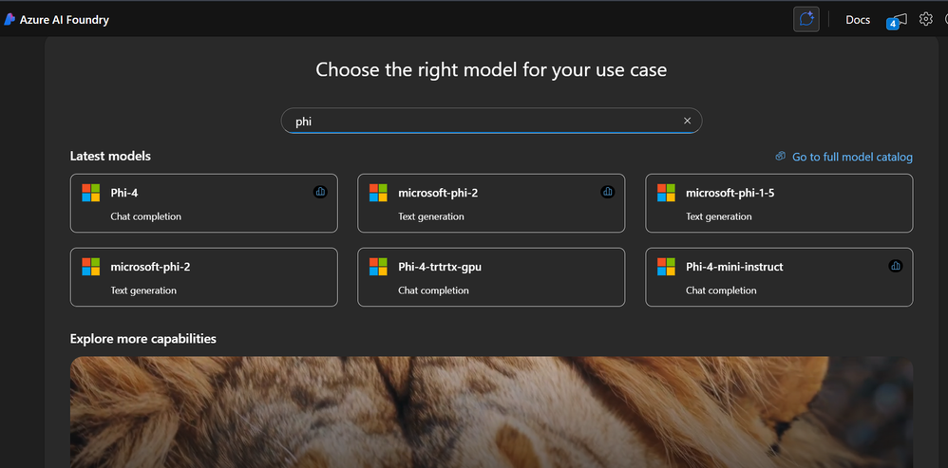Image resolution: width=948 pixels, height=468 pixels.
Task: Open the settings gear icon
Action: click(x=925, y=19)
